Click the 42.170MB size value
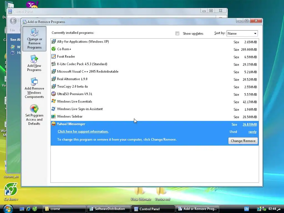Viewport: 284px width, 213px height. [250, 102]
